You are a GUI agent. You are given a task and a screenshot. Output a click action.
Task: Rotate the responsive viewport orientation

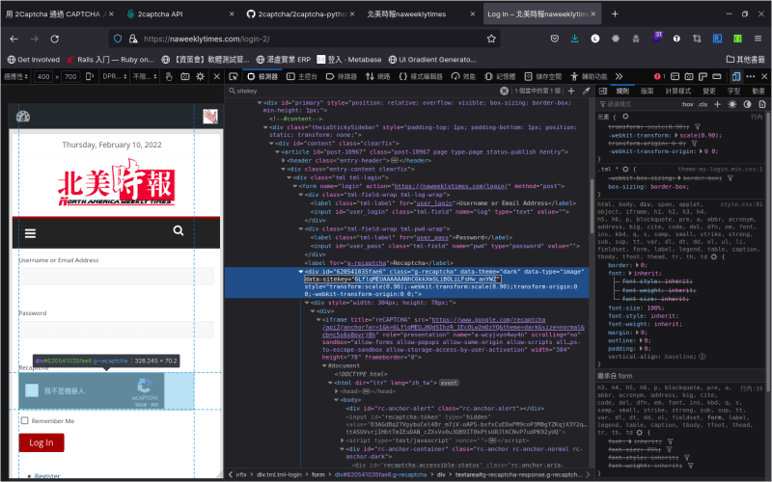click(x=90, y=76)
